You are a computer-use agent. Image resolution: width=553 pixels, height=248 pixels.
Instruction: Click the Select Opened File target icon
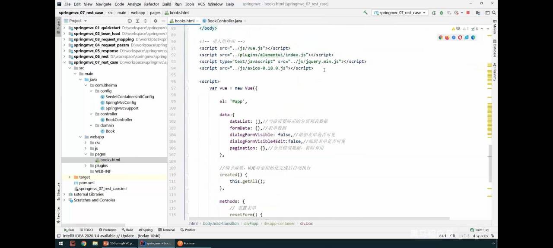[x=130, y=21]
